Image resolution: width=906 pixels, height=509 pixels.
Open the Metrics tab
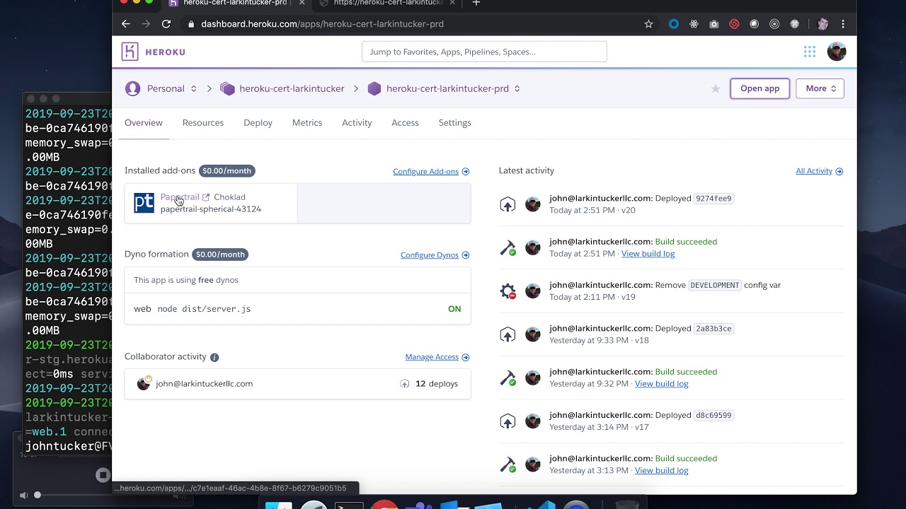[x=307, y=123]
